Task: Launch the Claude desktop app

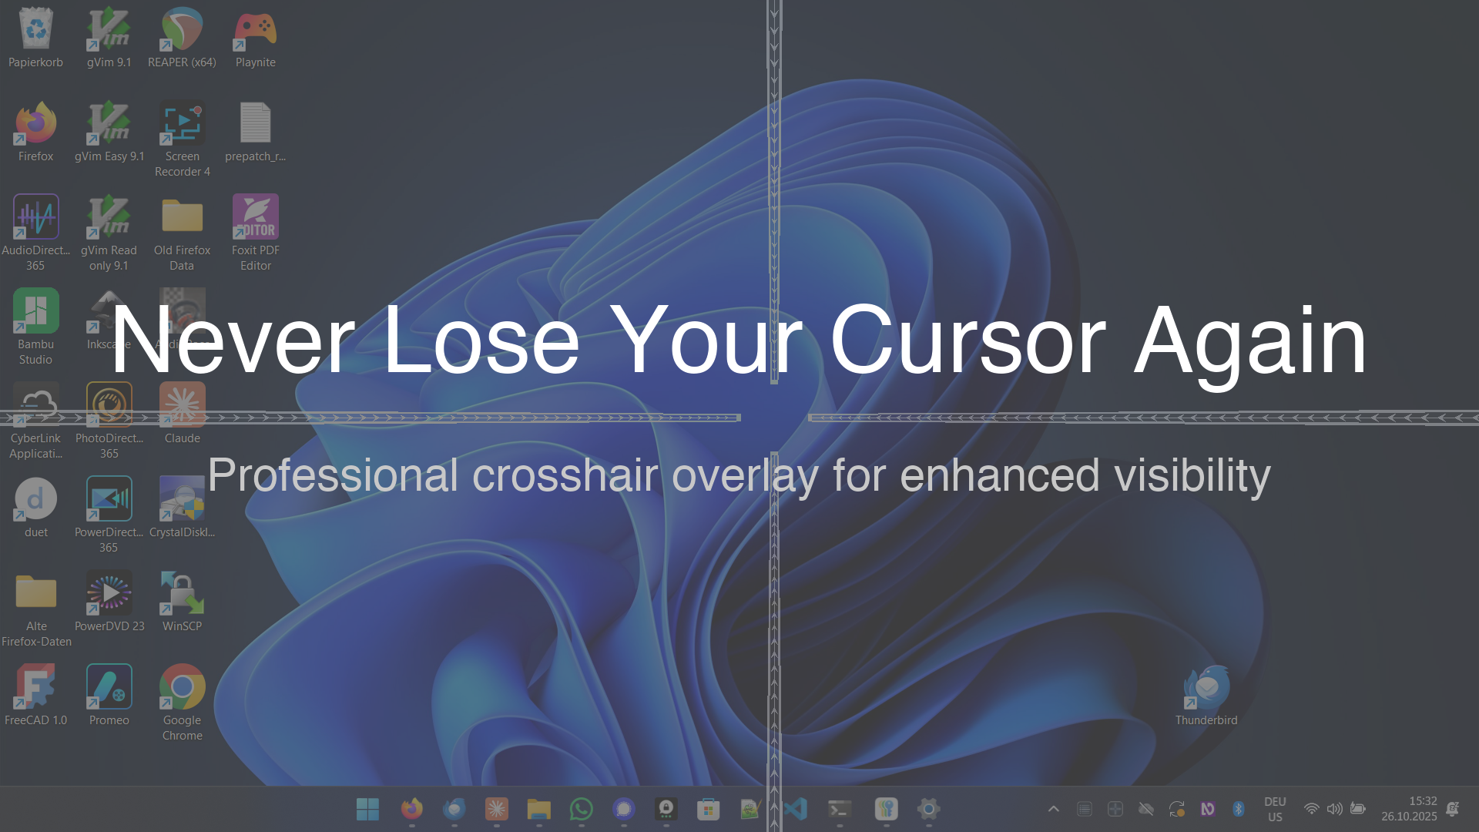Action: point(182,404)
